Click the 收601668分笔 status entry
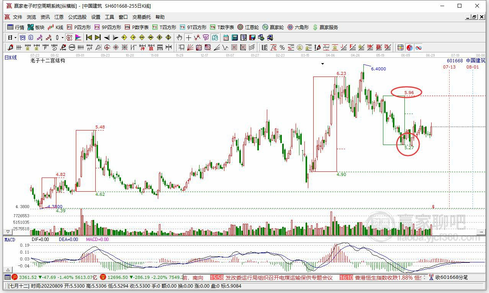 pos(451,277)
